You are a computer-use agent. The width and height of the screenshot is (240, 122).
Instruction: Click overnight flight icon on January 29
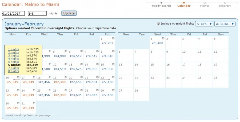(113, 90)
